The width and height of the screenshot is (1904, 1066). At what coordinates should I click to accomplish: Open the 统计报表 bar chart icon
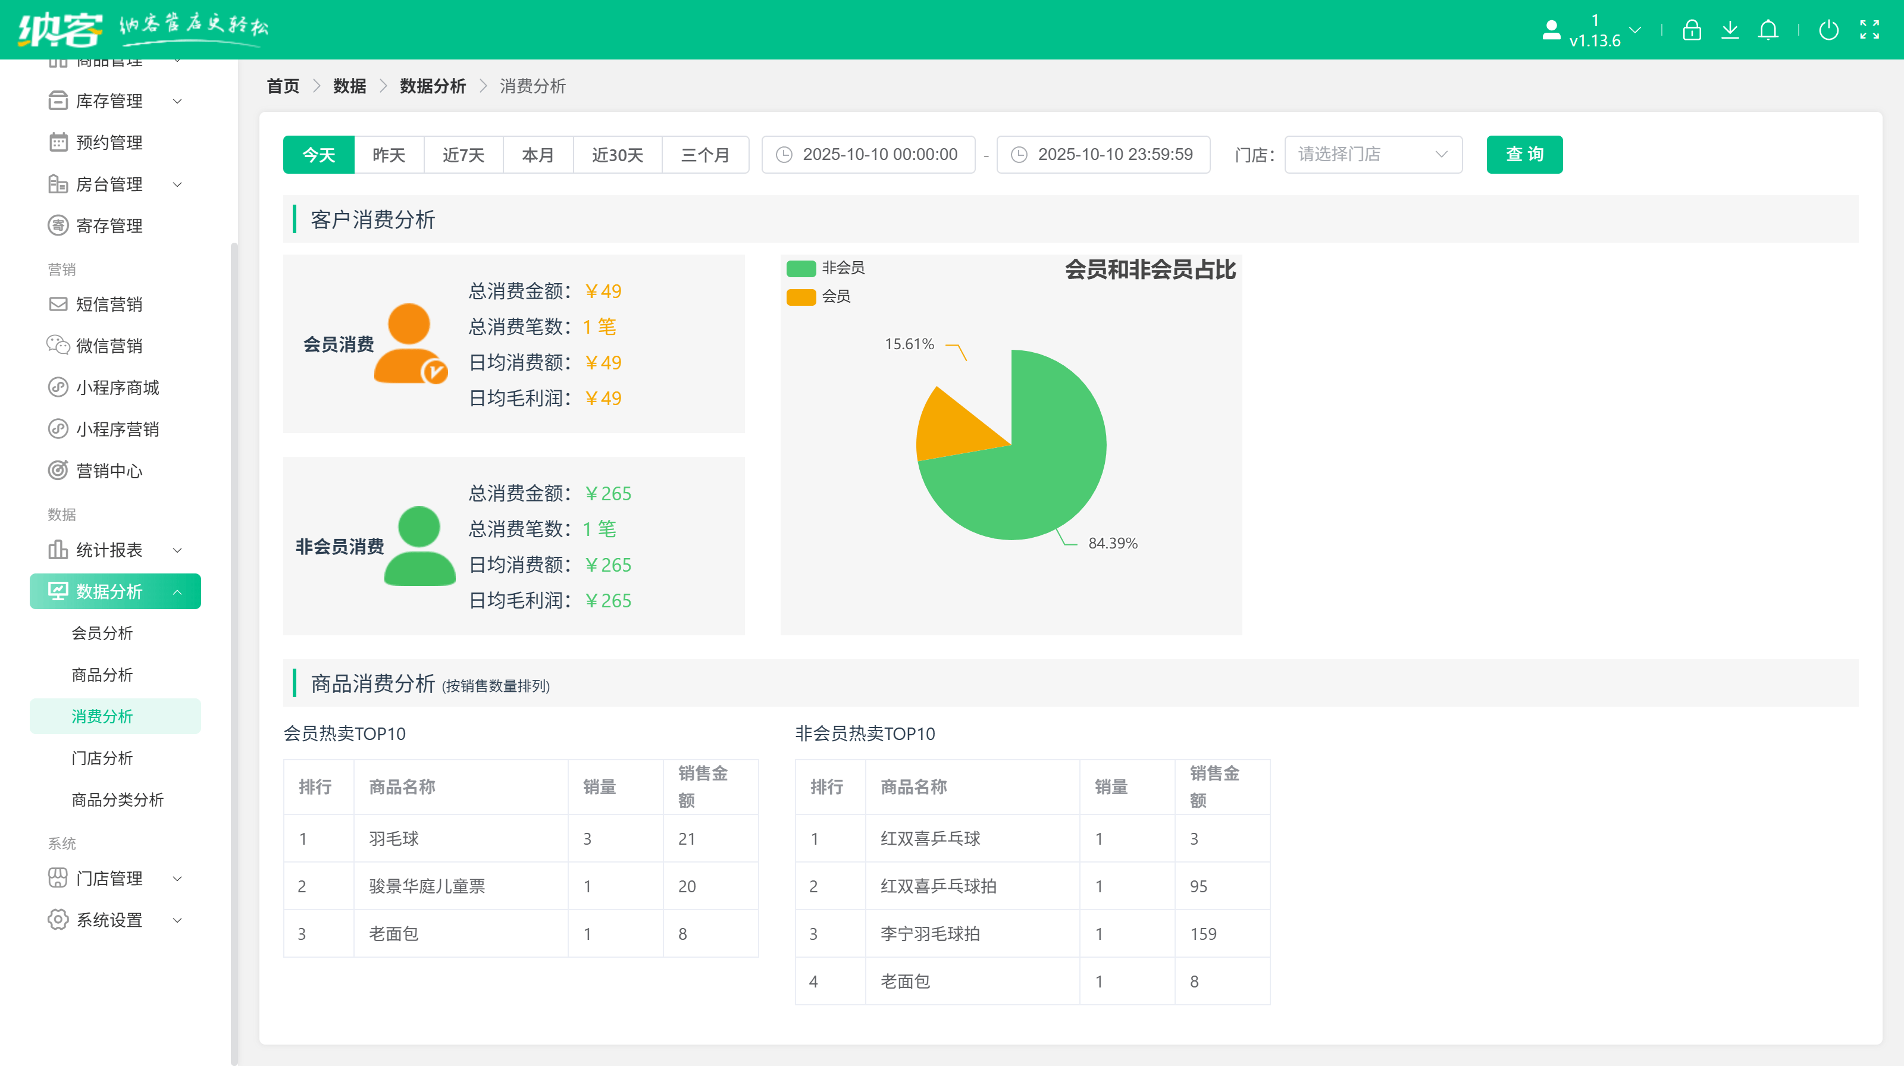tap(58, 550)
